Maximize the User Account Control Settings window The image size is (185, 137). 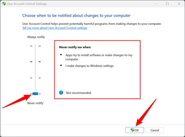[167, 4]
